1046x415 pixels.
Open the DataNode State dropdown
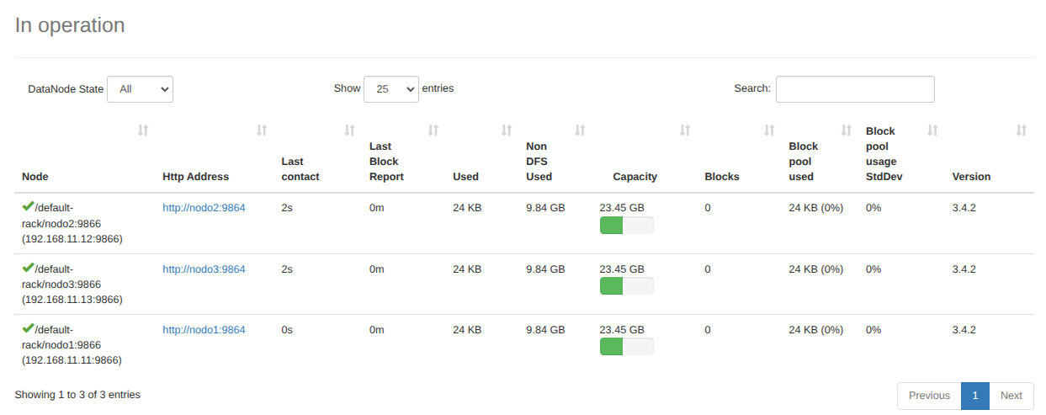point(140,89)
